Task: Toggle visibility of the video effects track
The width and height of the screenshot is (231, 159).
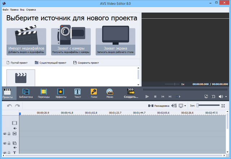Action: coord(5,134)
